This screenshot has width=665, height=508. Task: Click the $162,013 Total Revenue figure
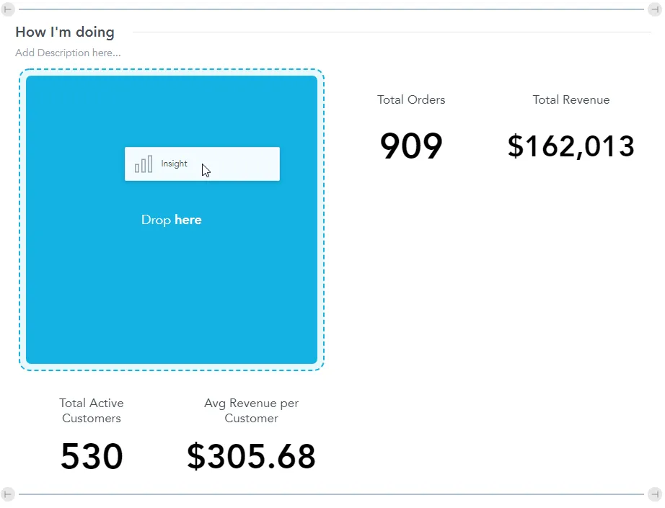click(x=571, y=146)
